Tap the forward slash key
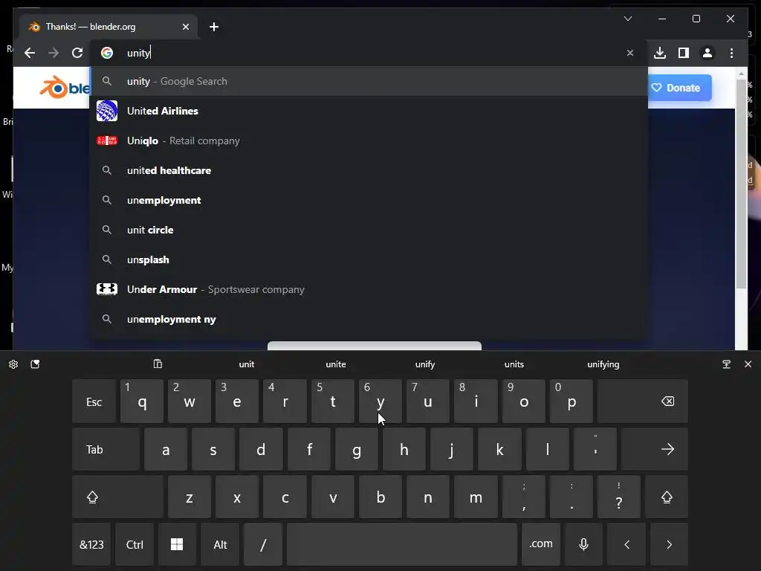The height and width of the screenshot is (571, 761). [x=263, y=544]
